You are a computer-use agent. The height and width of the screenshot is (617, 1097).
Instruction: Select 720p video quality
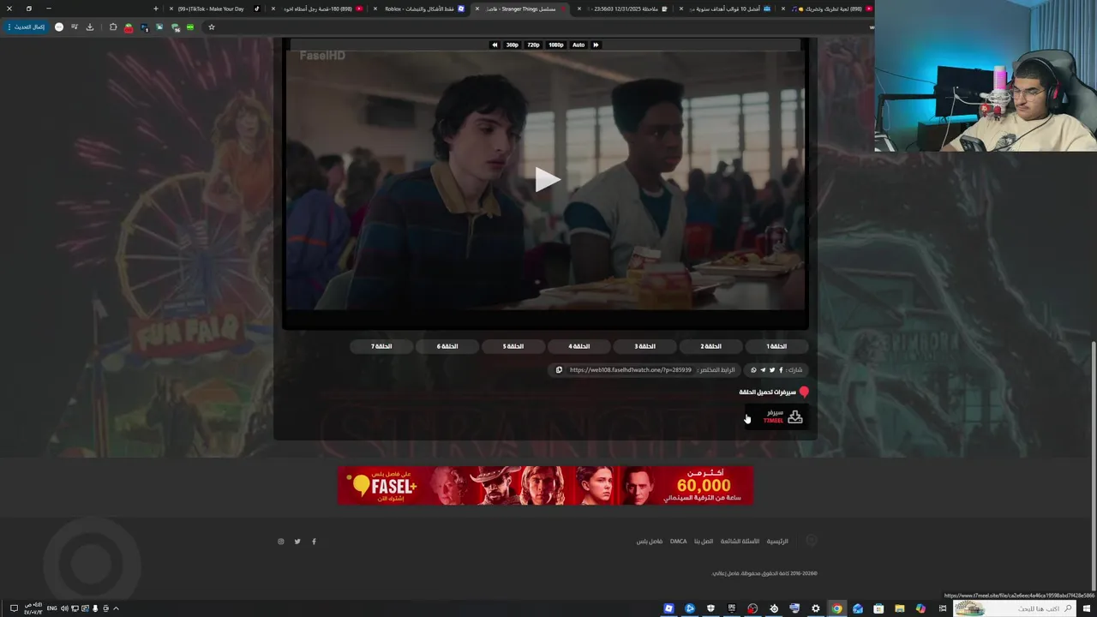pos(533,45)
